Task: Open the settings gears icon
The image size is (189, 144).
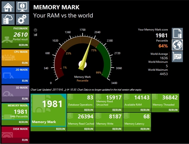Action: 22,19
